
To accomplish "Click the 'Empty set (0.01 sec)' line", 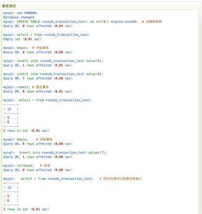I will pos(22,39).
